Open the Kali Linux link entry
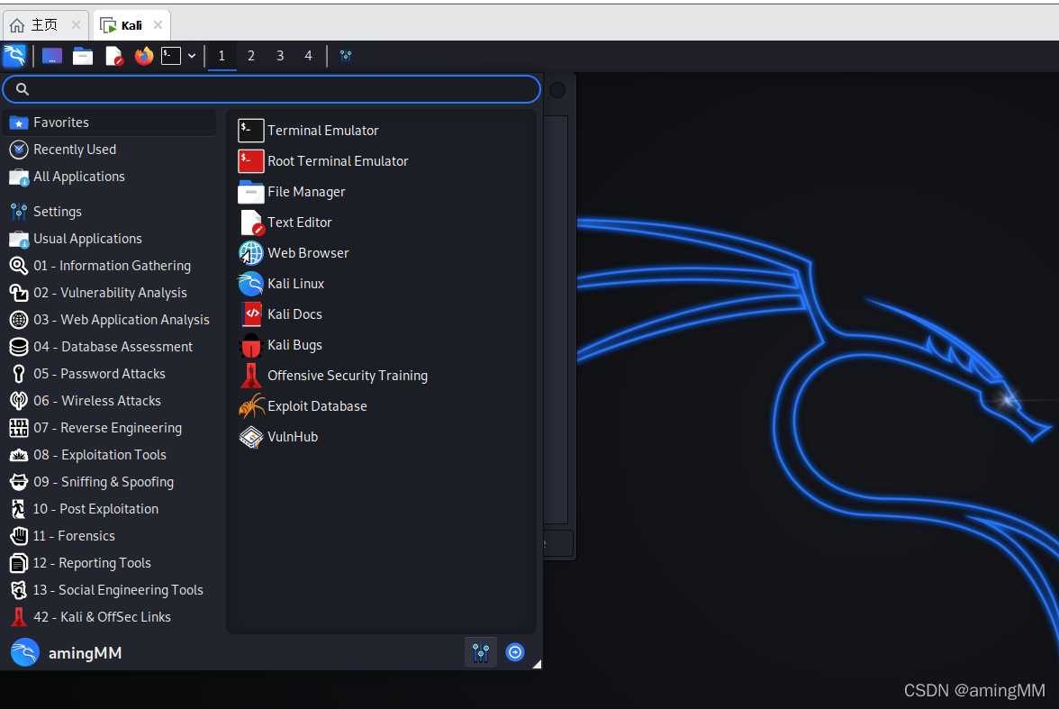Image resolution: width=1059 pixels, height=709 pixels. point(382,284)
